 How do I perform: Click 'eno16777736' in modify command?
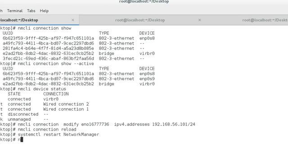point(95,124)
